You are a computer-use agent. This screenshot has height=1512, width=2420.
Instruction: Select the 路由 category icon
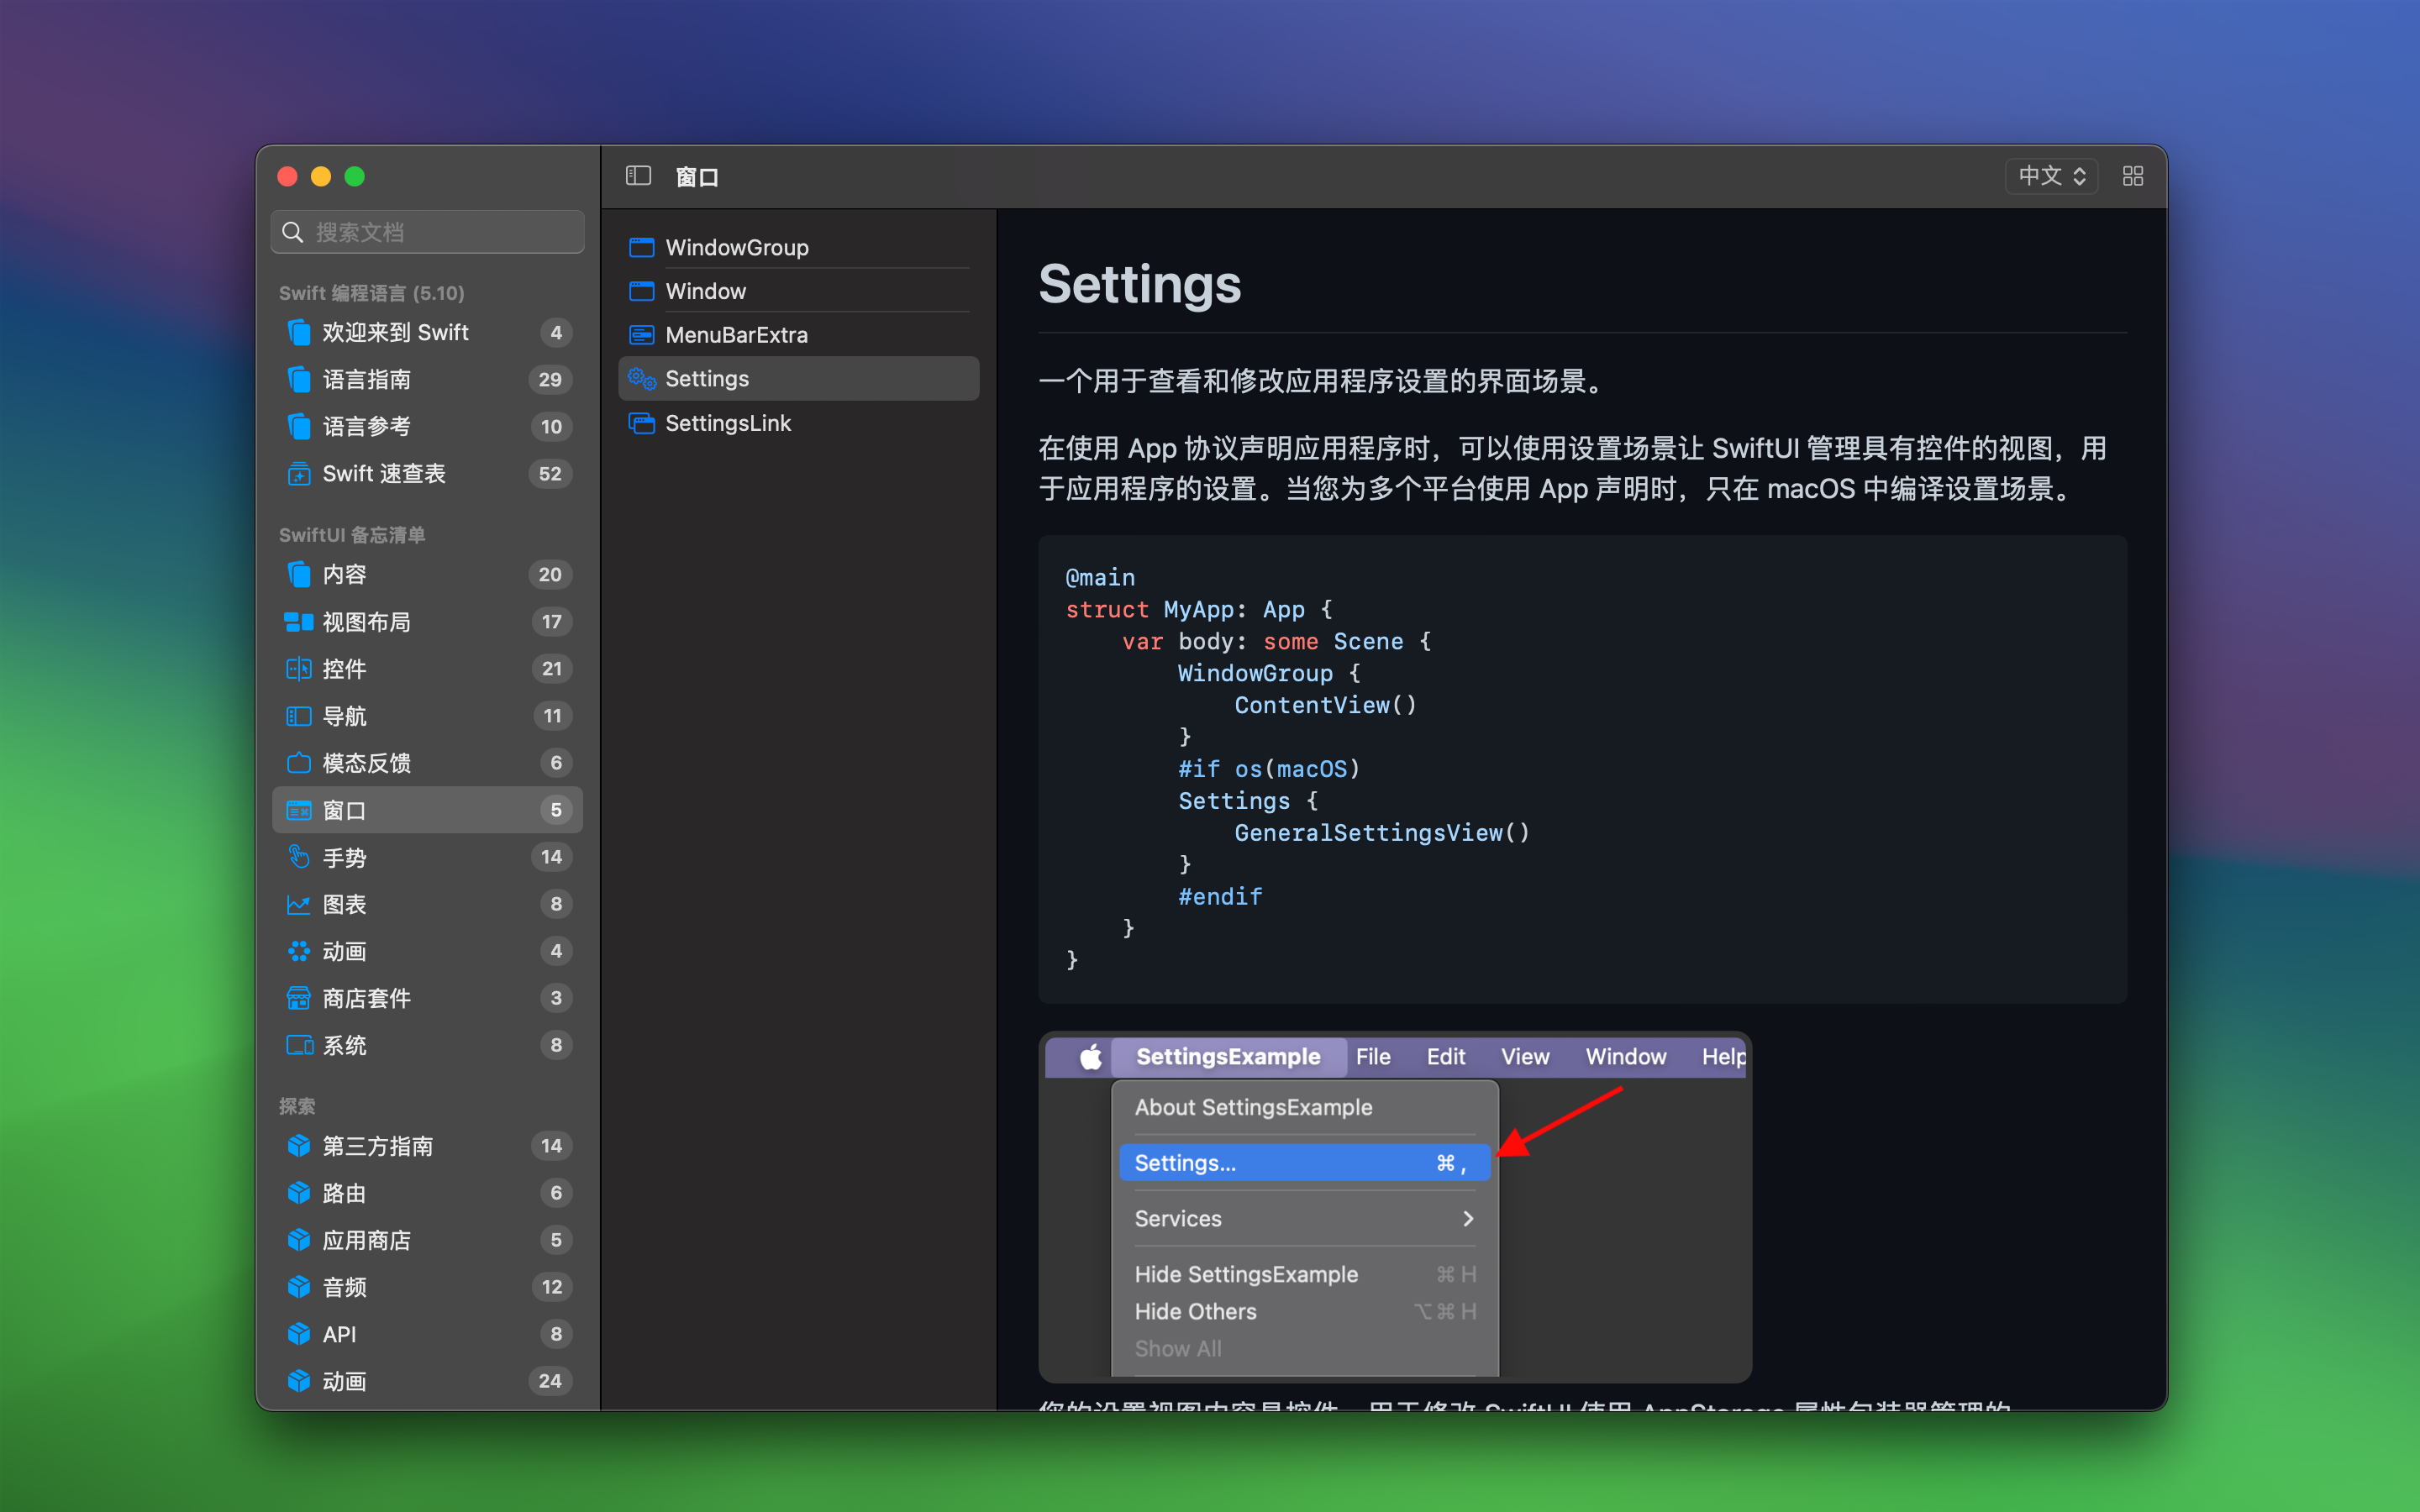point(298,1191)
